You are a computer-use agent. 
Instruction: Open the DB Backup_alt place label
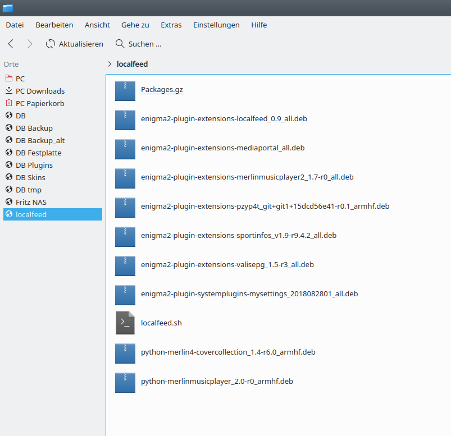coord(40,140)
